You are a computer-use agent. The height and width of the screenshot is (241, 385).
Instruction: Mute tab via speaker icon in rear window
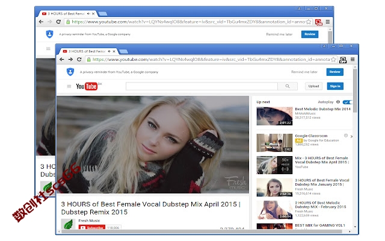tap(88, 14)
